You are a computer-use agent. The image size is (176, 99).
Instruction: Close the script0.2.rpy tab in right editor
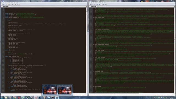click(98, 6)
